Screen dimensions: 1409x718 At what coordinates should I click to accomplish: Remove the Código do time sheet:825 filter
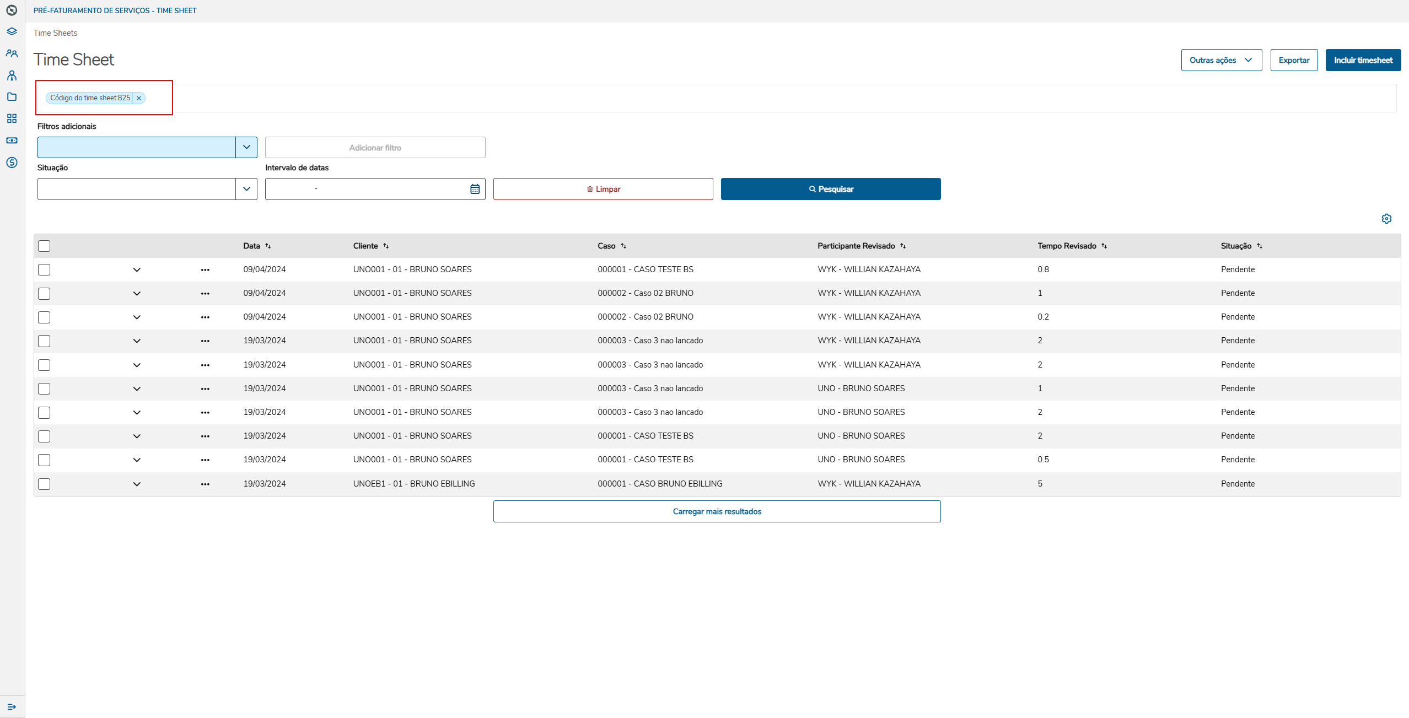tap(139, 98)
